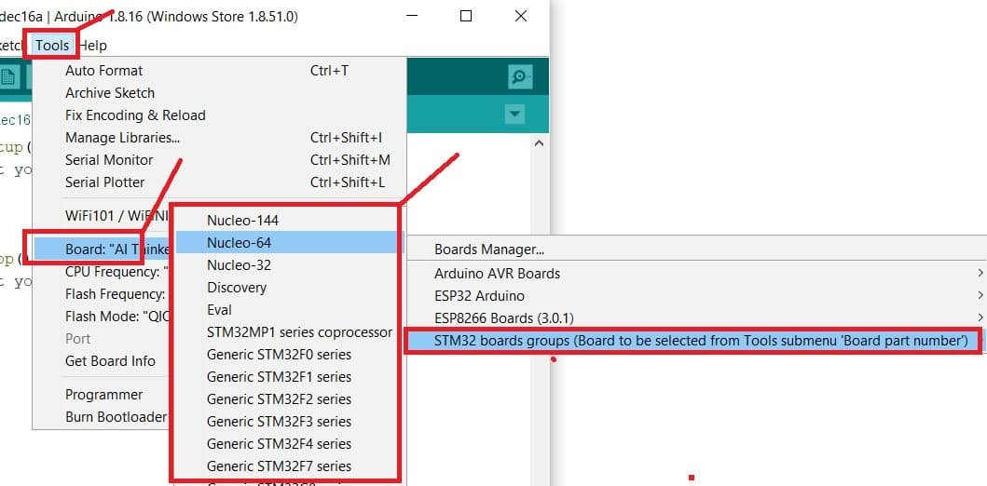987x486 pixels.
Task: Select Generic STM32F7 series
Action: (x=286, y=466)
